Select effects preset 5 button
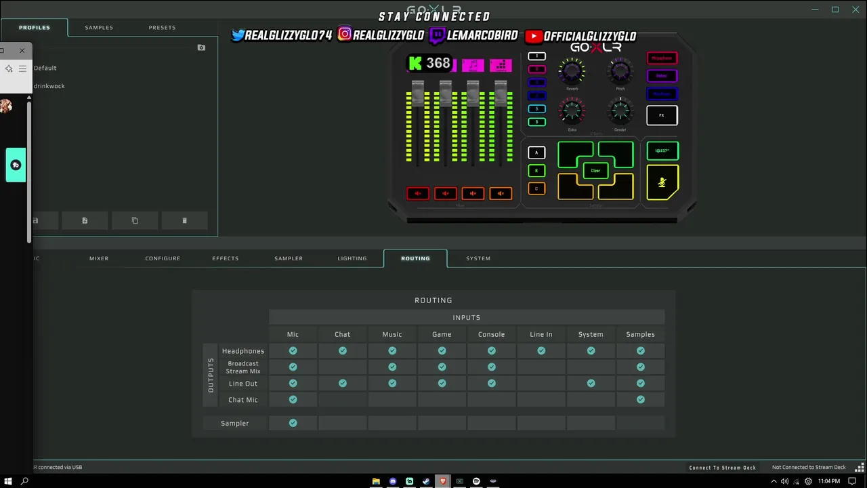The height and width of the screenshot is (488, 867). 536,108
